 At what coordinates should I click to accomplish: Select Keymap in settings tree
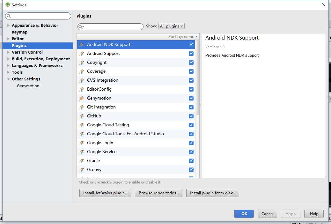[19, 32]
